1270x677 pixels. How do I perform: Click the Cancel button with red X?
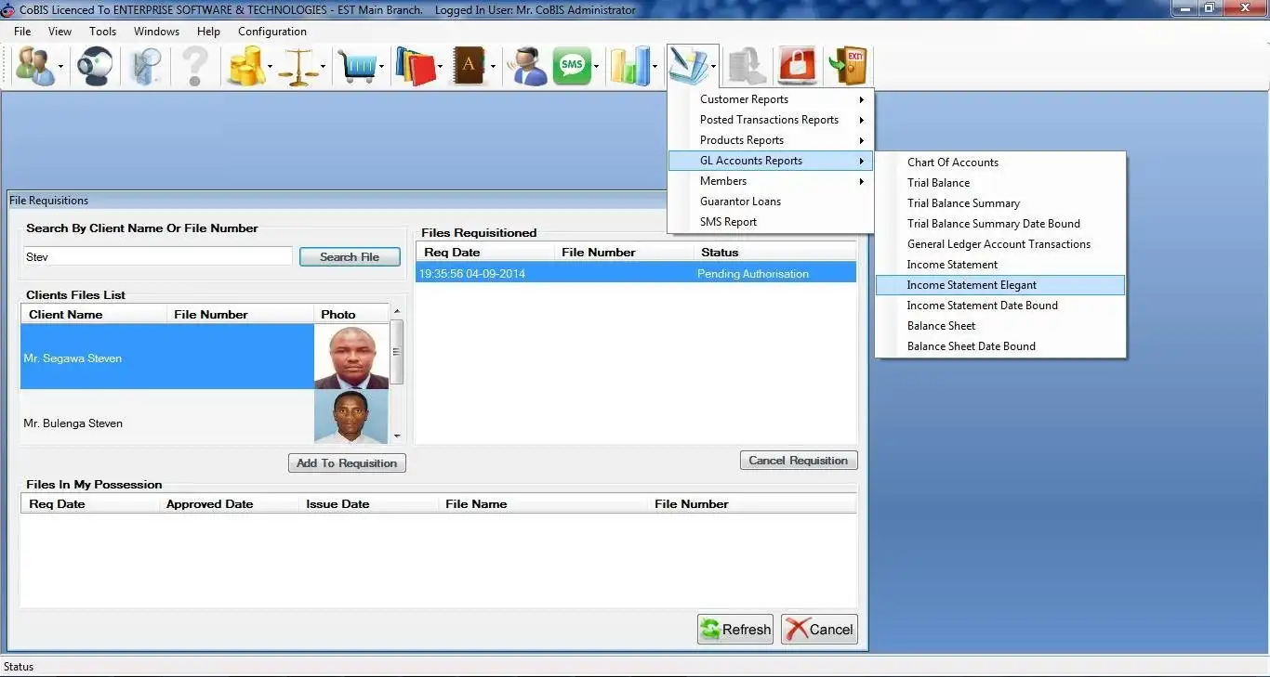tap(819, 629)
